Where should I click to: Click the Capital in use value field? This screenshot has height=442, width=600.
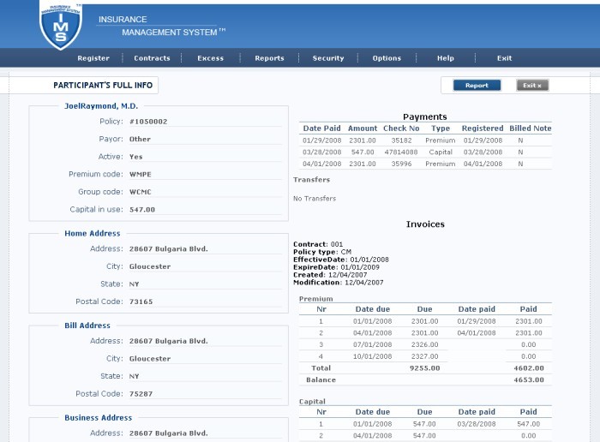point(206,210)
